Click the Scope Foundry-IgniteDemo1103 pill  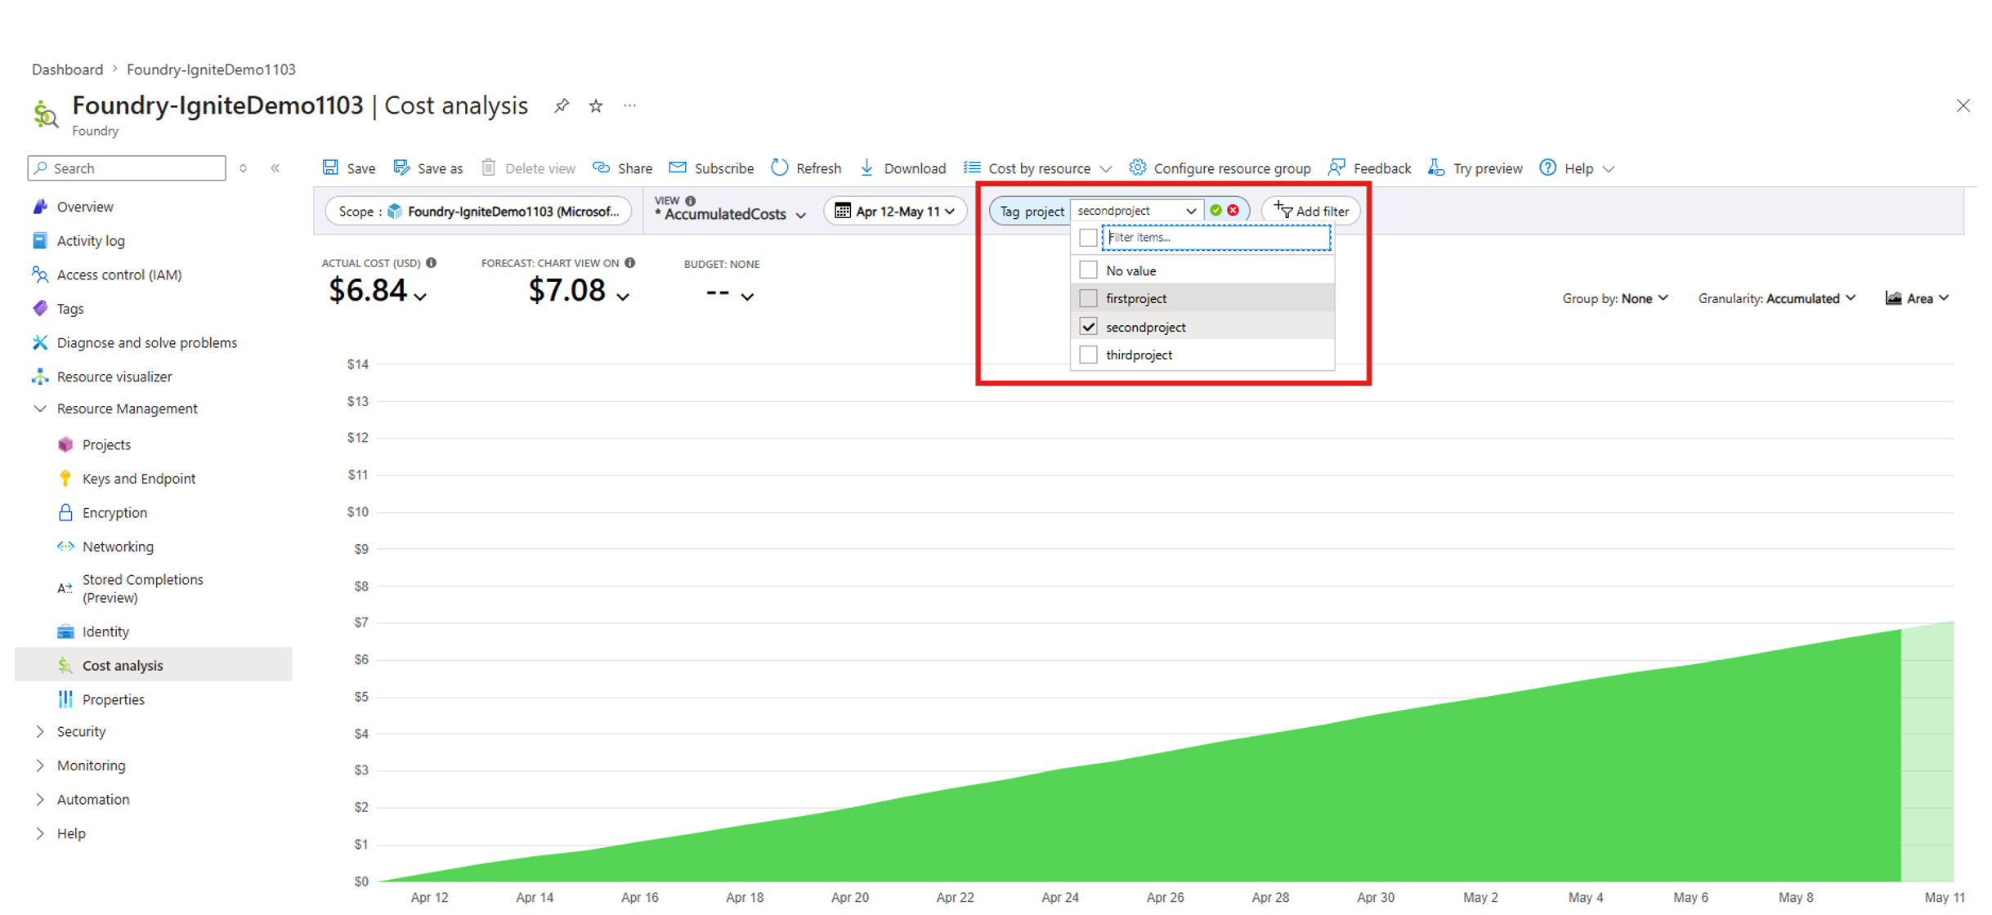point(478,212)
